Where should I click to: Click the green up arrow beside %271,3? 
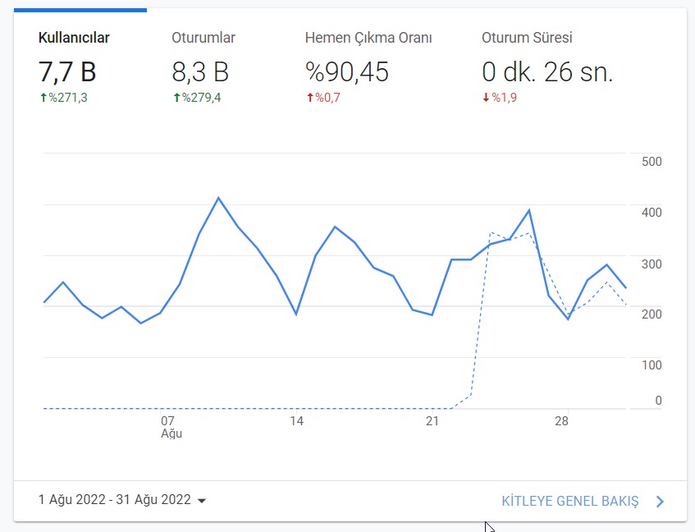(43, 98)
